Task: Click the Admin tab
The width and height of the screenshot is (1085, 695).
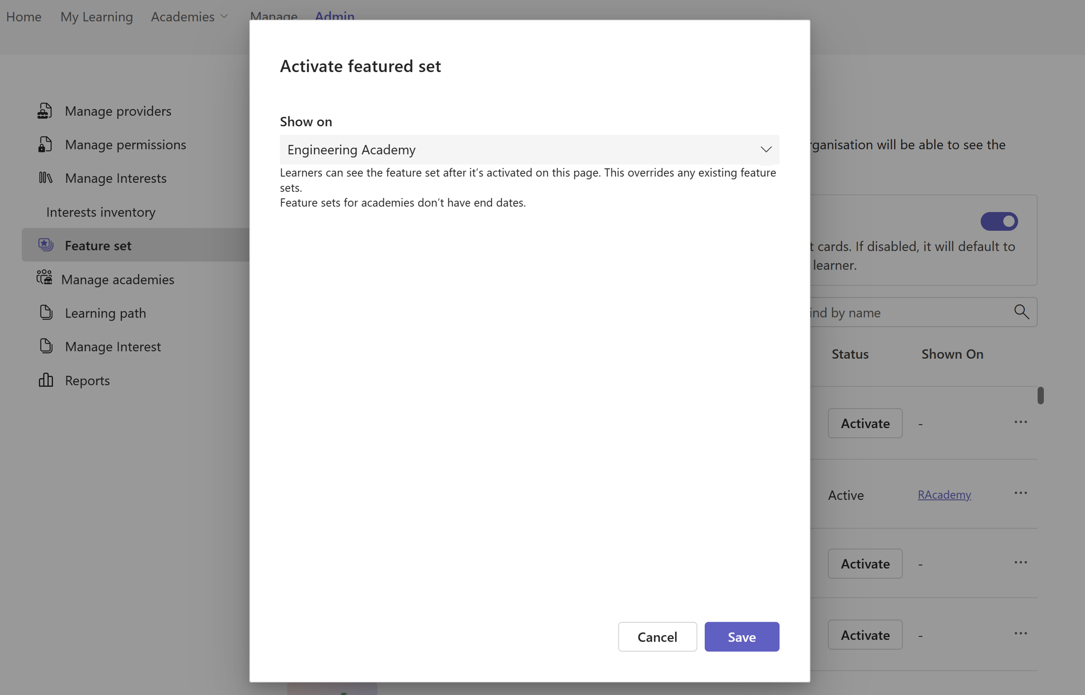Action: (x=334, y=14)
